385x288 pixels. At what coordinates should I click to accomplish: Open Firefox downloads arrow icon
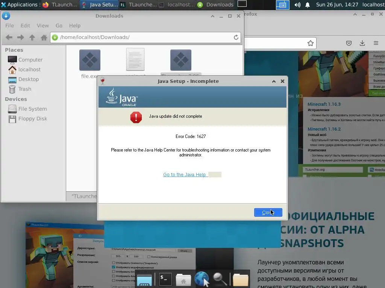362,43
